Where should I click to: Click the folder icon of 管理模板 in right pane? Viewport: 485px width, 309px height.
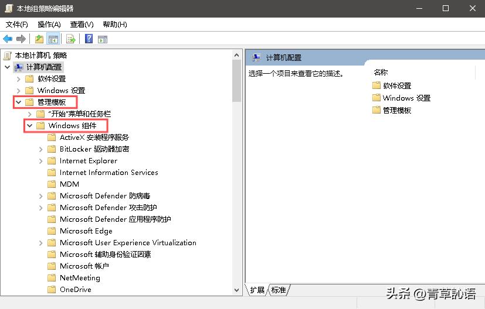coord(377,110)
